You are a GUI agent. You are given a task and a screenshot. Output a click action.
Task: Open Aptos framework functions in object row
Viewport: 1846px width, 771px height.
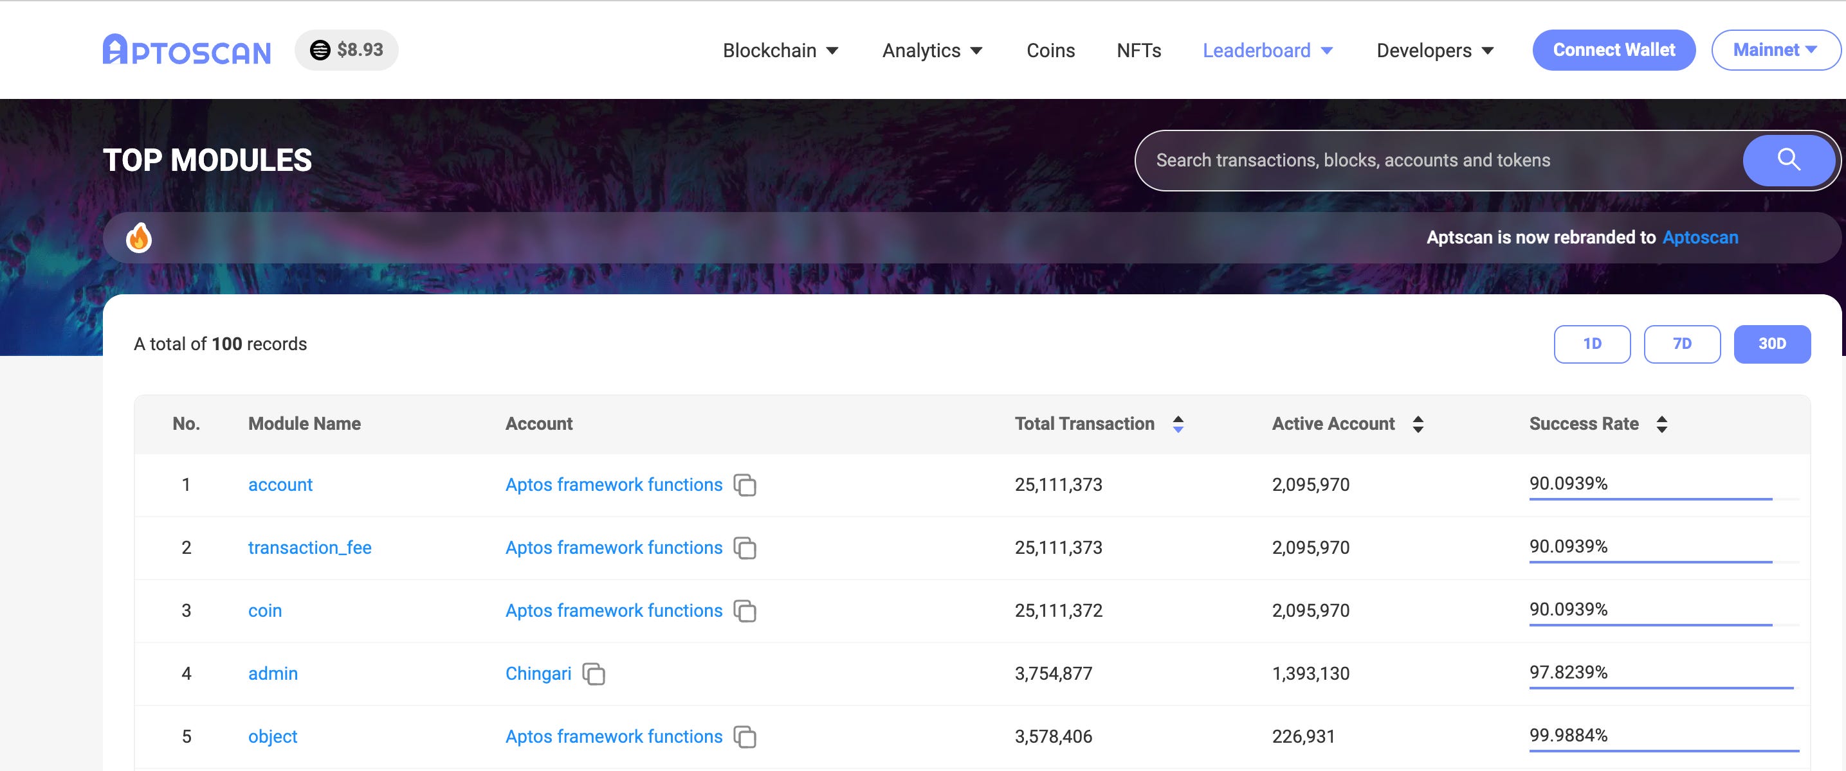[x=614, y=737]
